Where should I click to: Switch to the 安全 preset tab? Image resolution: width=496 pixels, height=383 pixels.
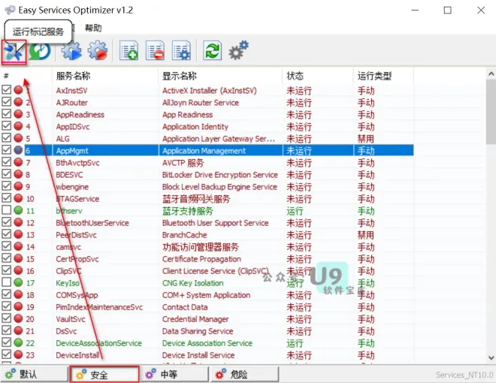(x=104, y=375)
